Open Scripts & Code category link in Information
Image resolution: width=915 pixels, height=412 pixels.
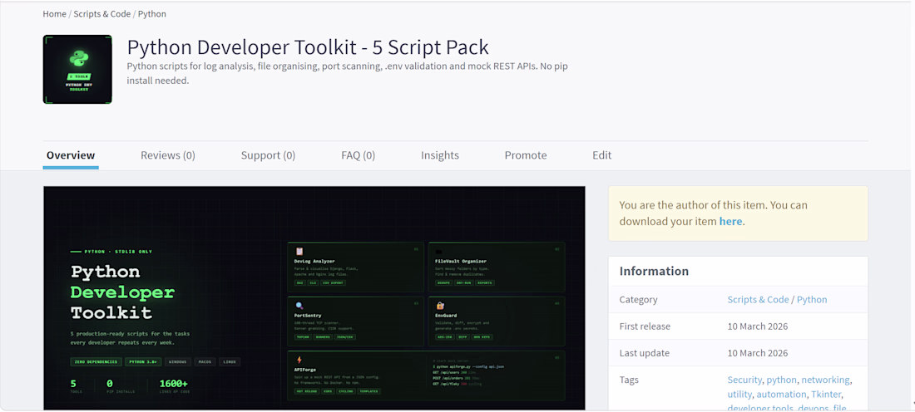(758, 300)
